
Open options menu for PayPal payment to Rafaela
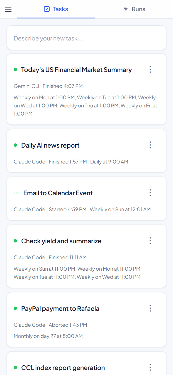(150, 308)
